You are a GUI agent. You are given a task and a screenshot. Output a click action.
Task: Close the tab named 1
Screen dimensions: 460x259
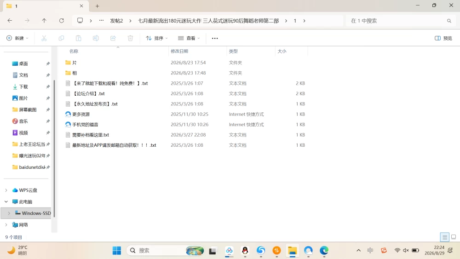(x=81, y=6)
